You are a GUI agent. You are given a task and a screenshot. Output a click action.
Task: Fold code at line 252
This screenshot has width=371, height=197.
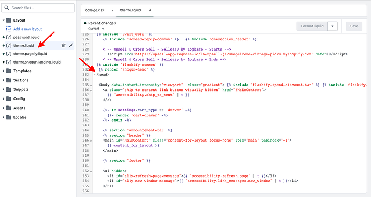click(91, 171)
